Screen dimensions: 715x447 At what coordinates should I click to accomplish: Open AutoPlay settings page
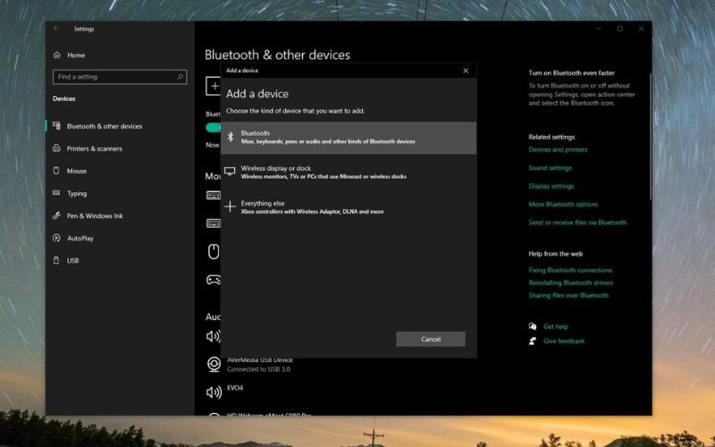point(80,238)
